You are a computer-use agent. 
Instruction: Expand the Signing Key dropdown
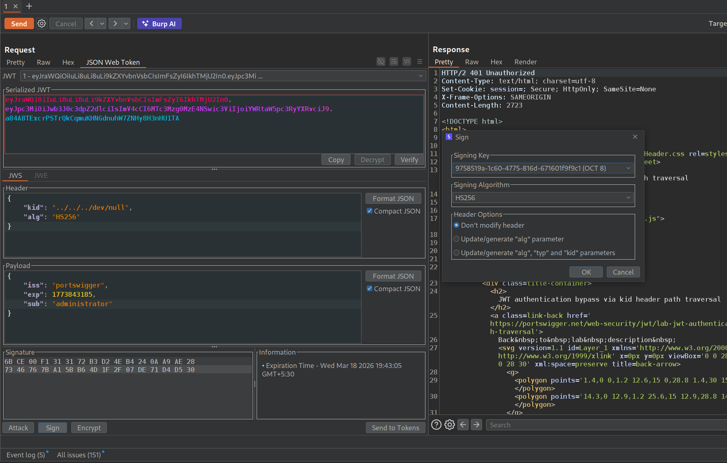(543, 168)
